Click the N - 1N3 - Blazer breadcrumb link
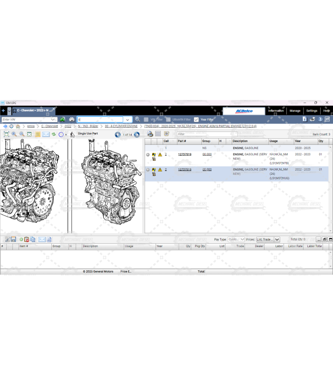The image size is (333, 380). (88, 126)
